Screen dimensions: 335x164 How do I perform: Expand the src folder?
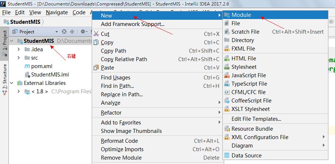pos(19,57)
